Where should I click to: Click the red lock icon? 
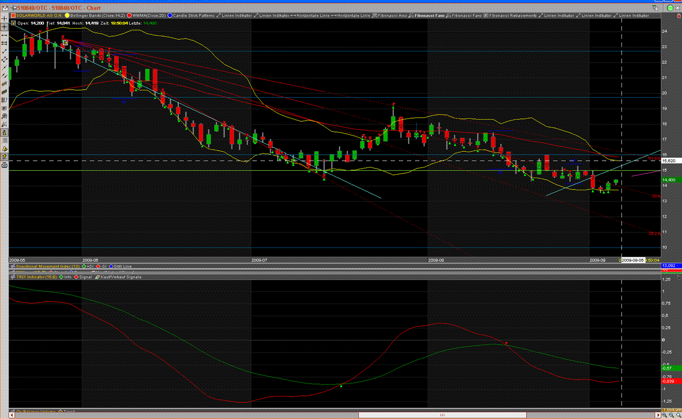679,15
